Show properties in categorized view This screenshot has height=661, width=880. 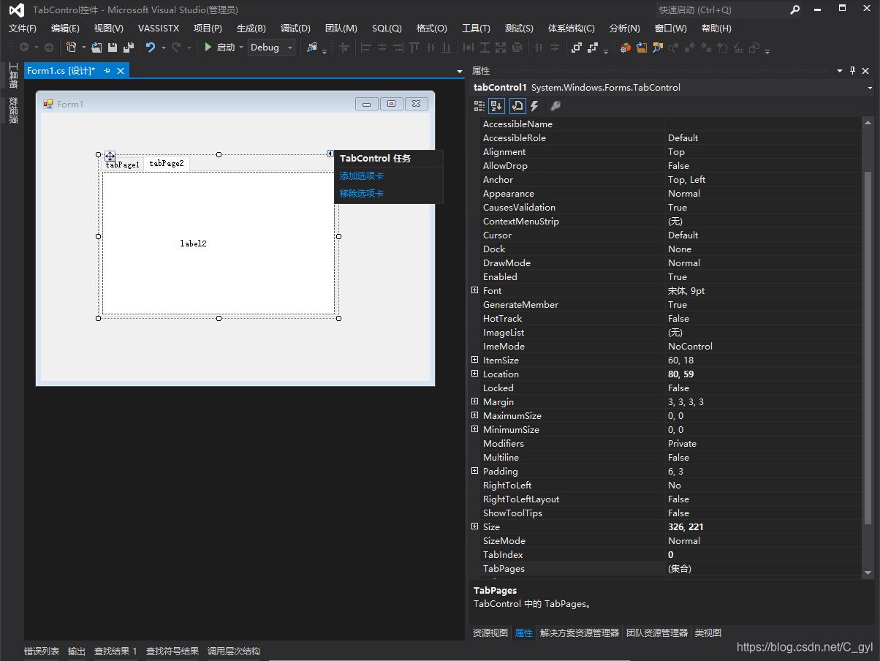pos(479,106)
